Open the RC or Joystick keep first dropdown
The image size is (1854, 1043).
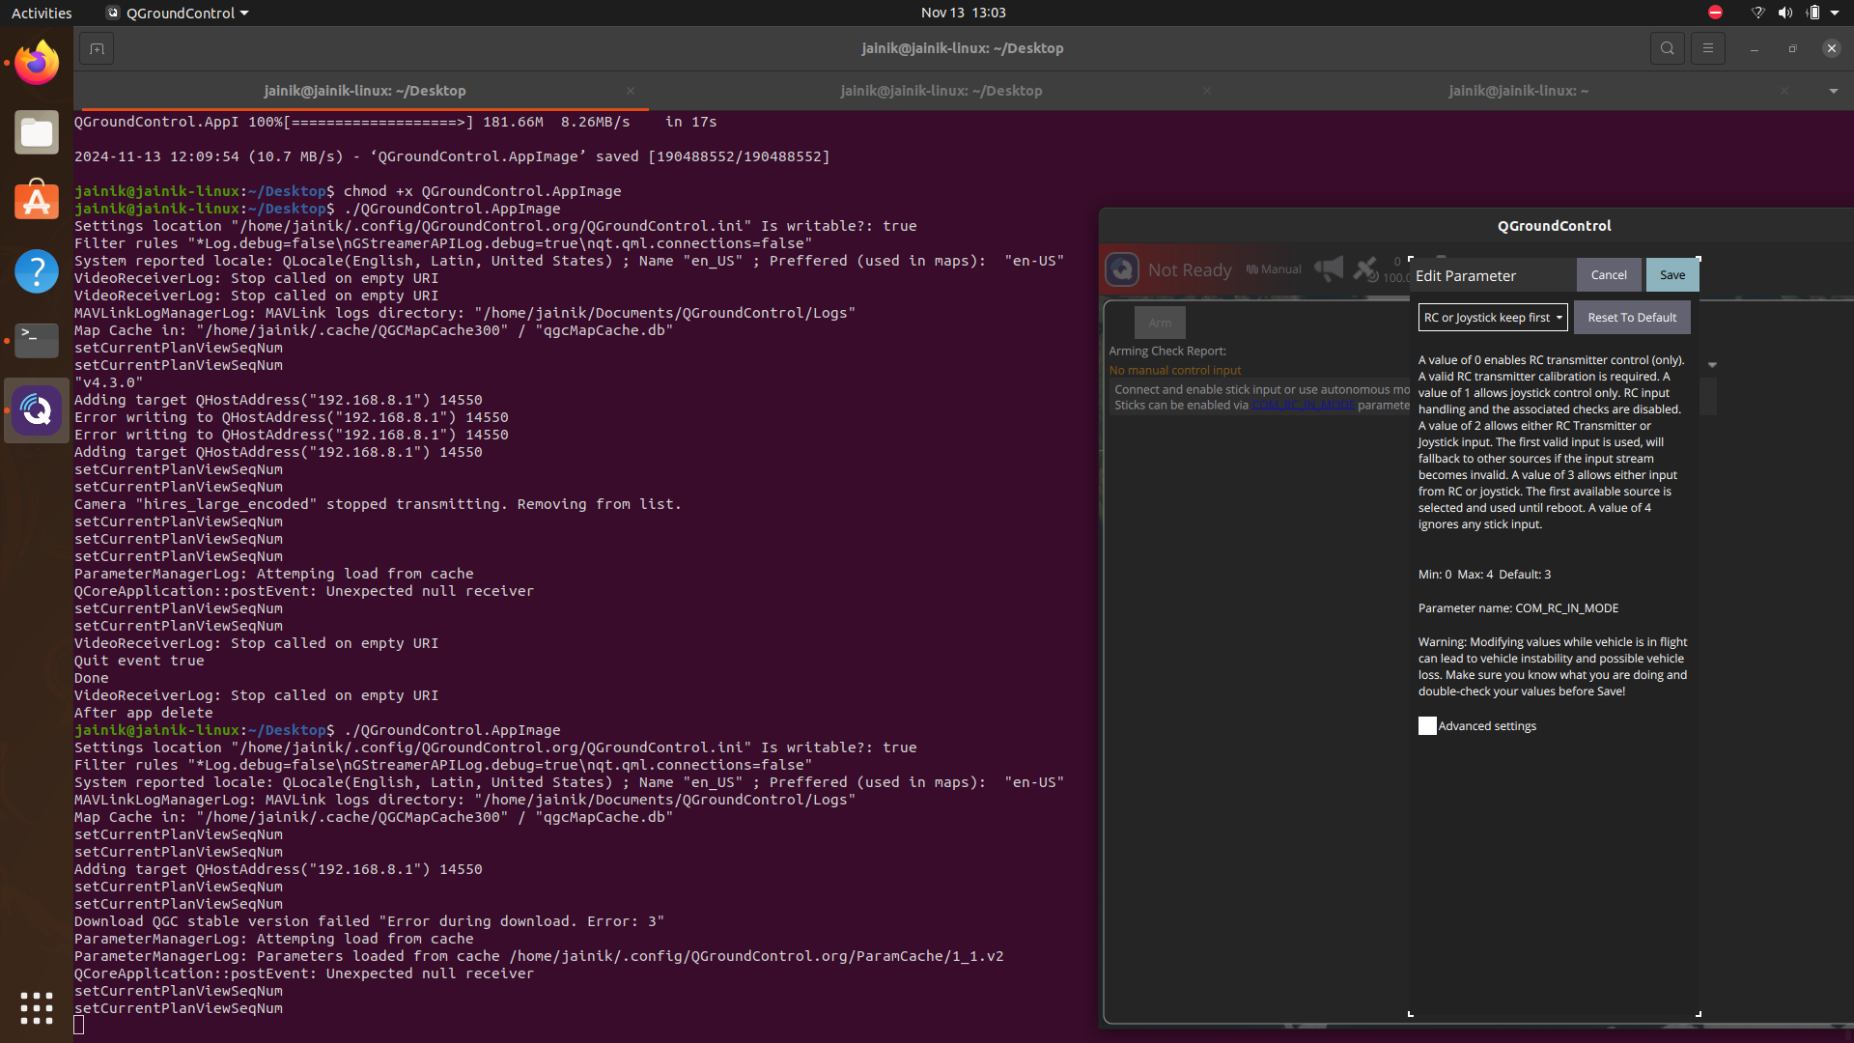[1493, 318]
